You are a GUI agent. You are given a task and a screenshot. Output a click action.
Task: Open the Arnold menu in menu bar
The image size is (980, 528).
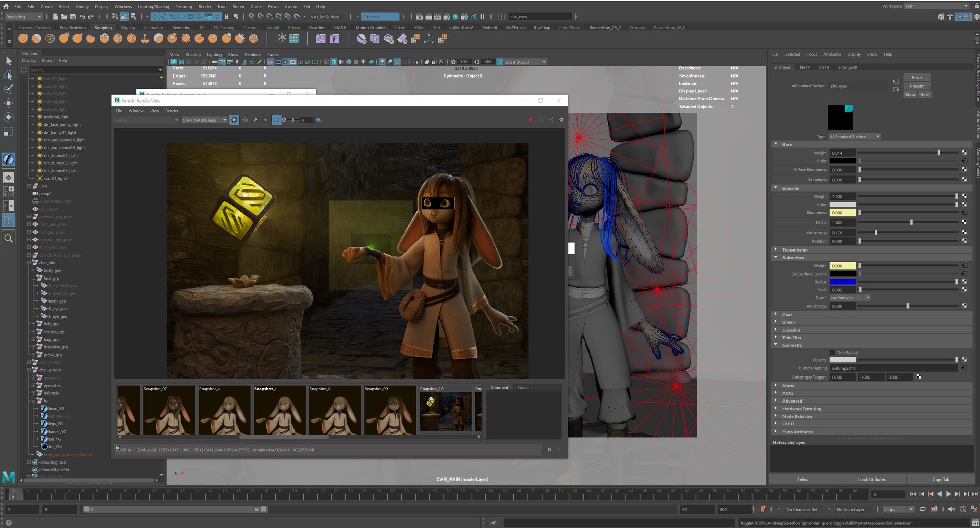click(290, 7)
